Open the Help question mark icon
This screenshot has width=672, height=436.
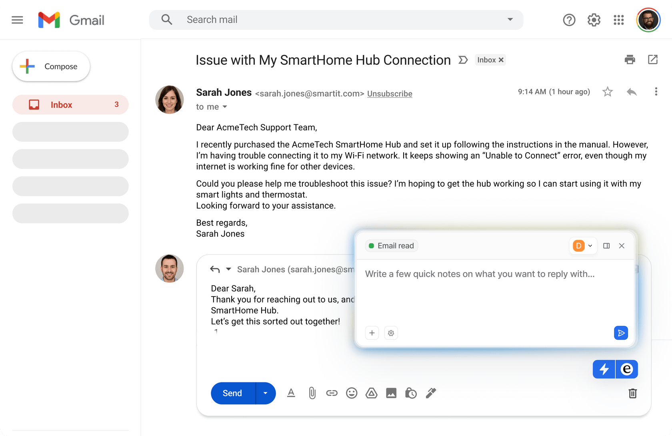click(x=569, y=20)
